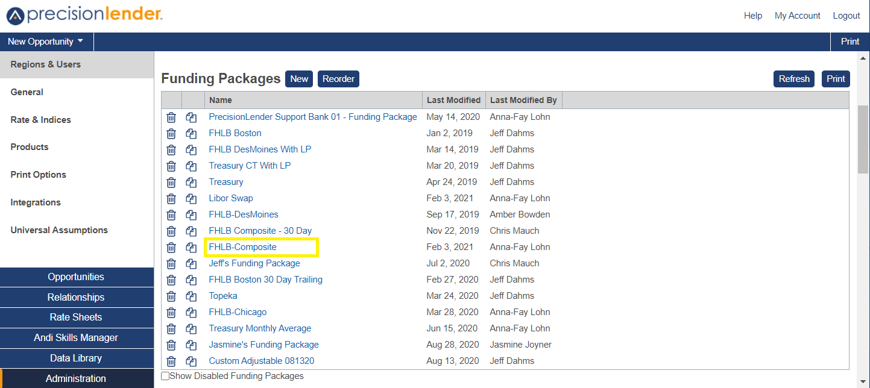Click Print in the top navy bar
Screen dimensions: 870x388
click(x=850, y=42)
